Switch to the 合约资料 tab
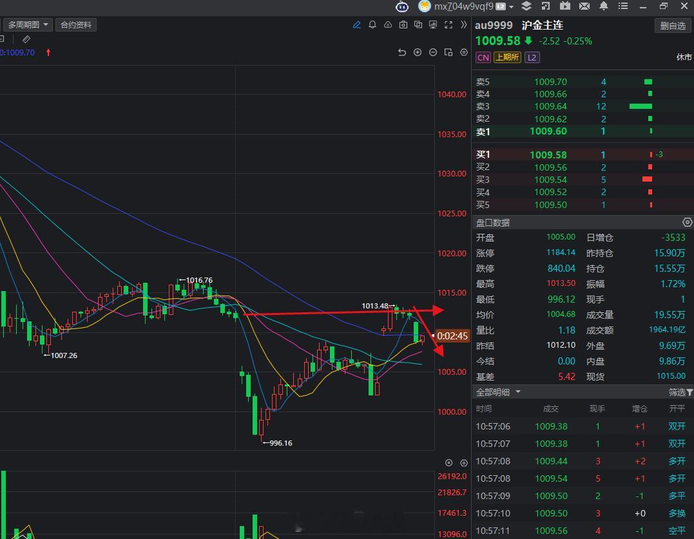Viewport: 694px width, 539px height. [77, 24]
